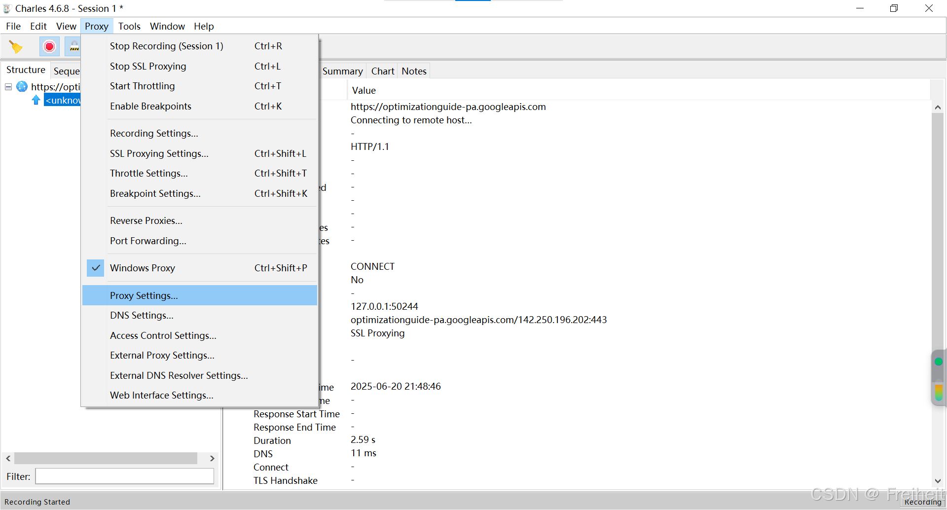Screen dimensions: 947x510
Task: Open the Window menu
Action: (167, 26)
